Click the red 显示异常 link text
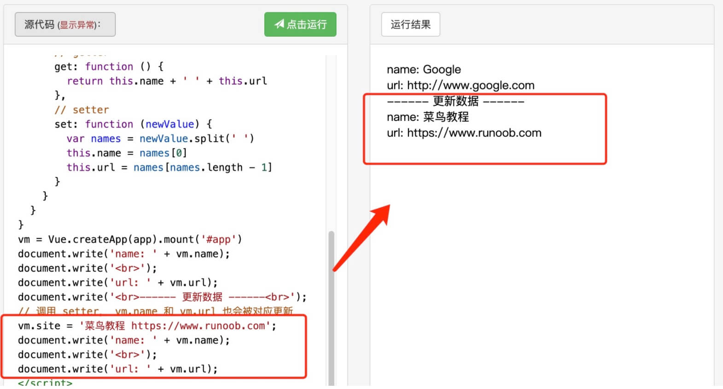 77,25
